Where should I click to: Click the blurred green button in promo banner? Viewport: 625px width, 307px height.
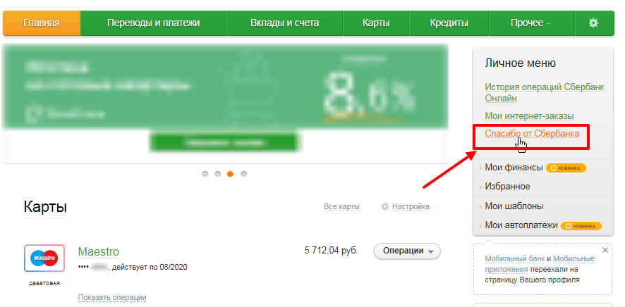(224, 143)
